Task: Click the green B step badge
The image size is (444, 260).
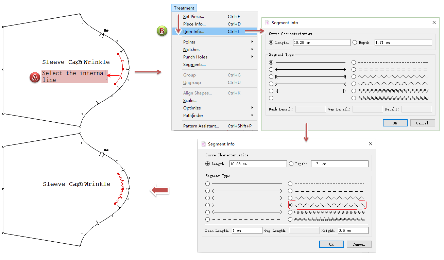Action: (x=162, y=31)
